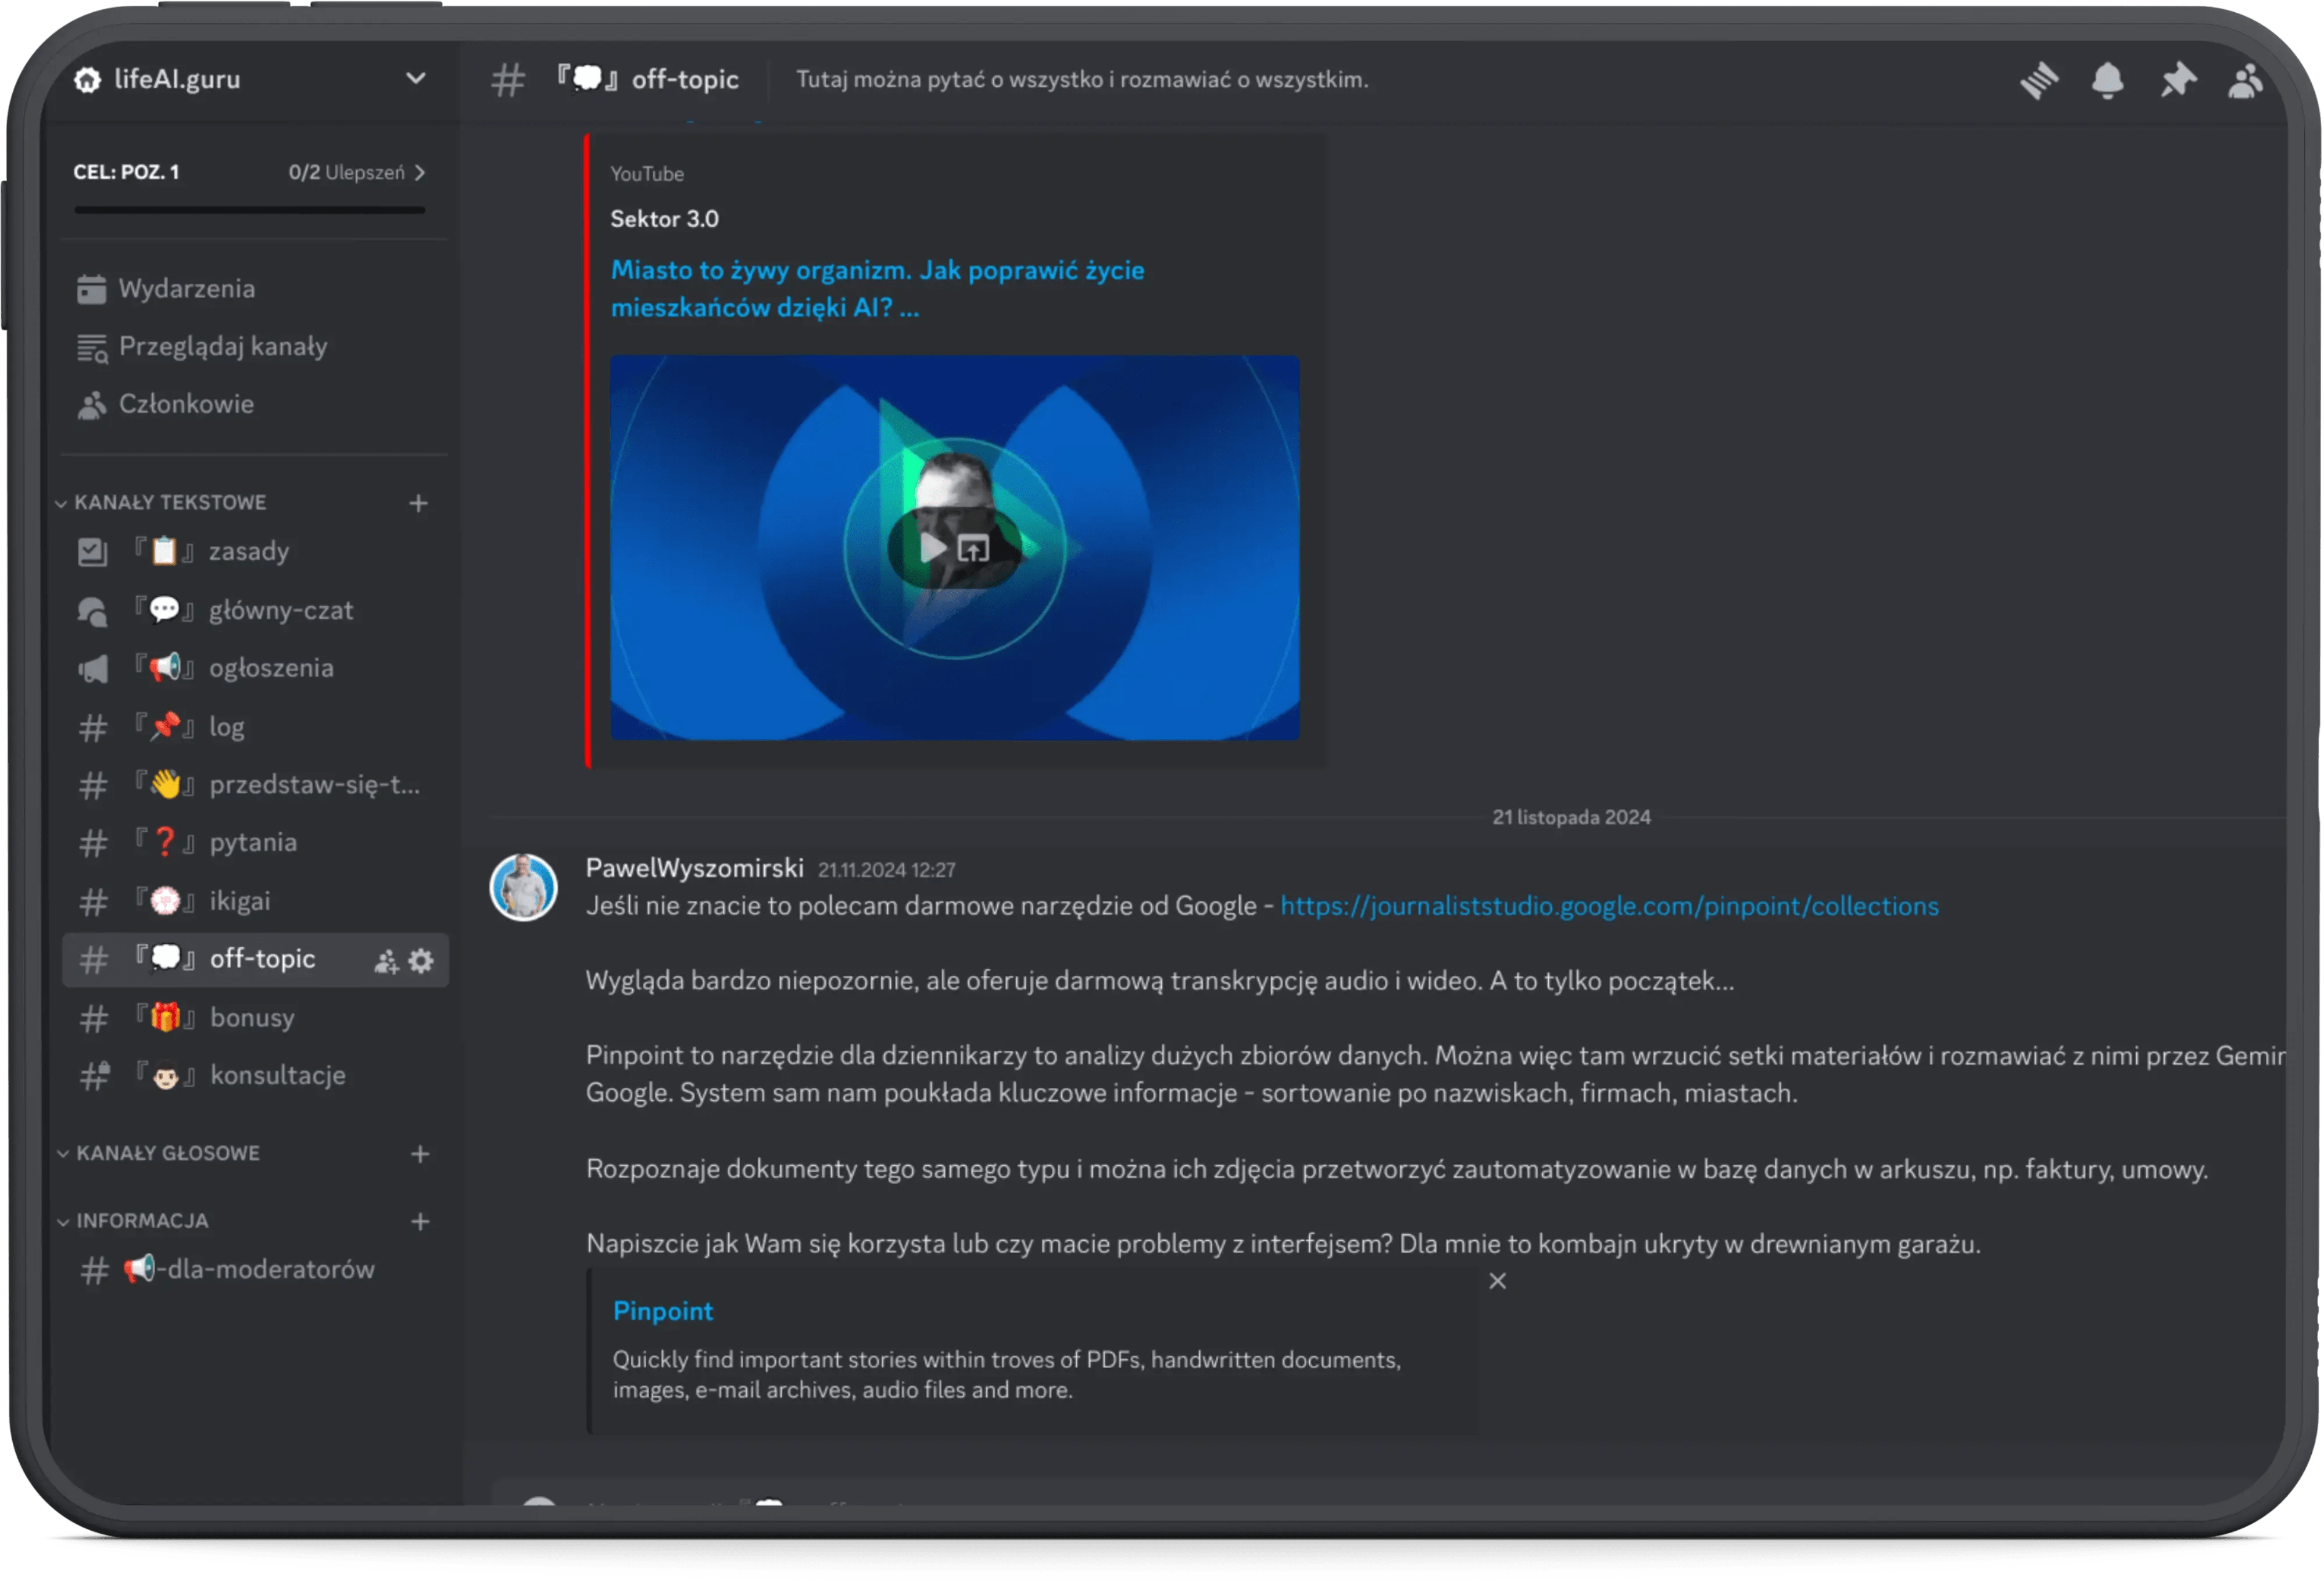Click the invite people icon on off-topic

(x=386, y=961)
